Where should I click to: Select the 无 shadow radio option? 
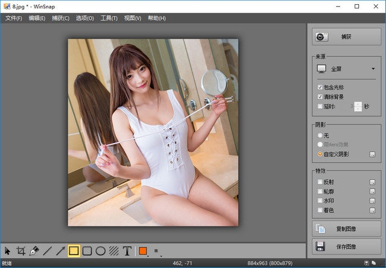[320, 135]
